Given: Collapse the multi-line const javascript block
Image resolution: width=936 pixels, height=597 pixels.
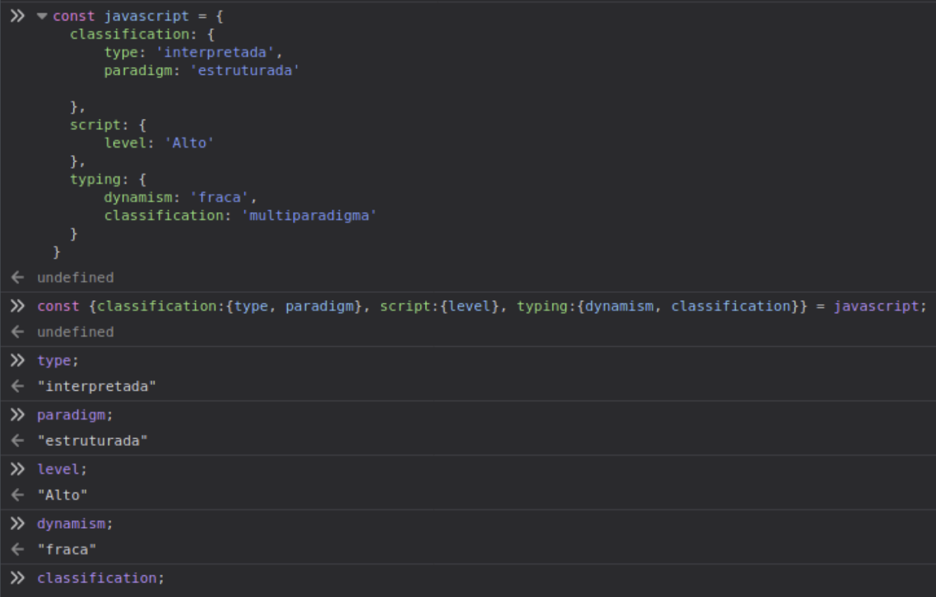Looking at the screenshot, I should [42, 16].
